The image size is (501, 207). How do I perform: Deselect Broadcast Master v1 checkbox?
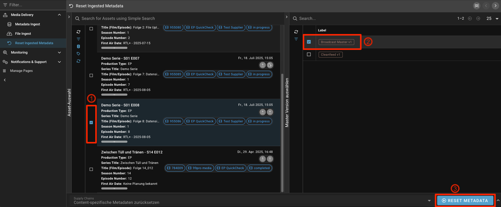309,42
